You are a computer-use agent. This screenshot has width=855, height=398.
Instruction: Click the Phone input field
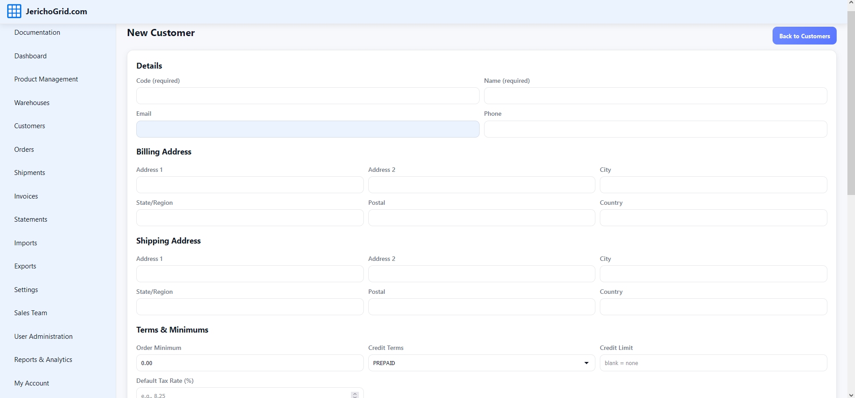655,129
